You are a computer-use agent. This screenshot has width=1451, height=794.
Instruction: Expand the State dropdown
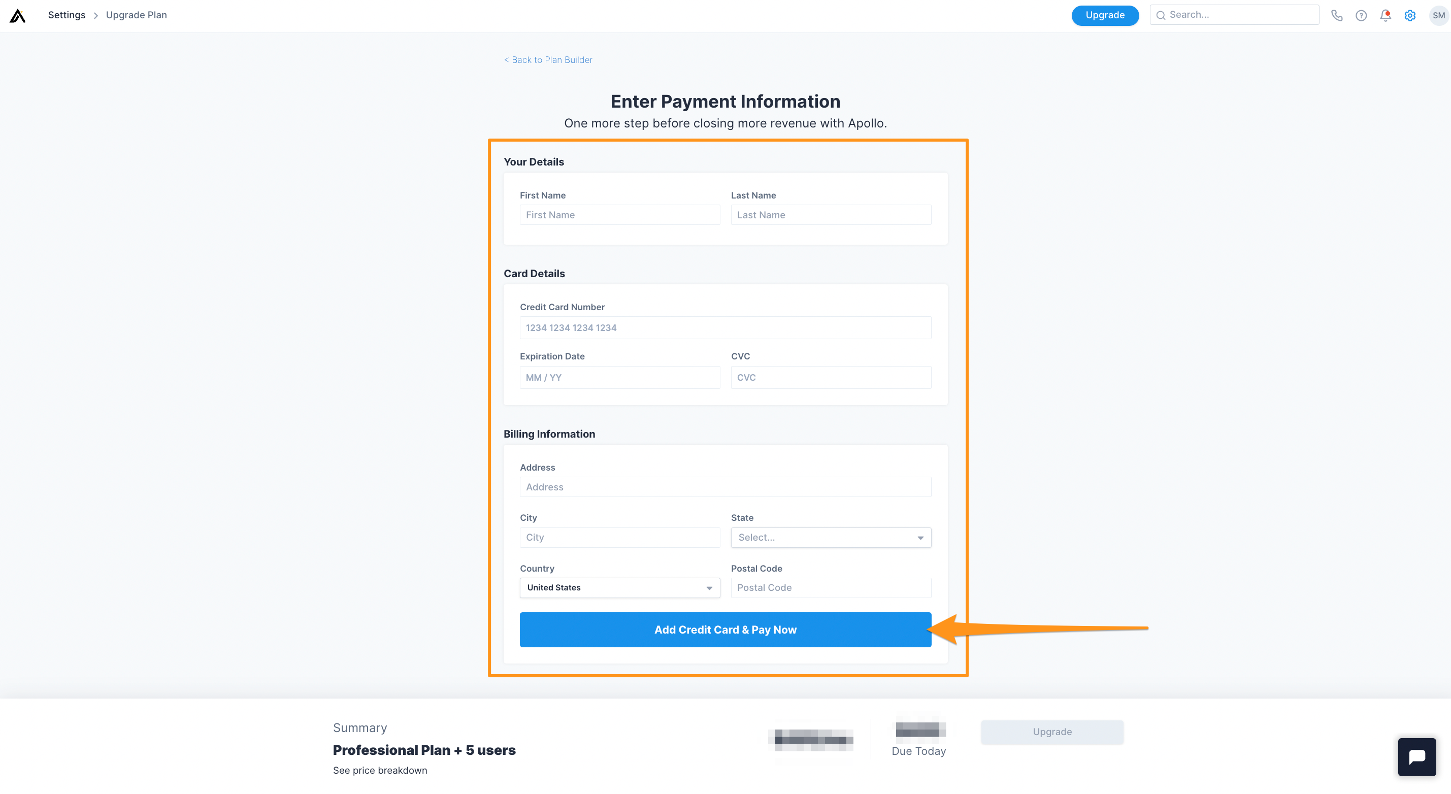[x=831, y=537]
